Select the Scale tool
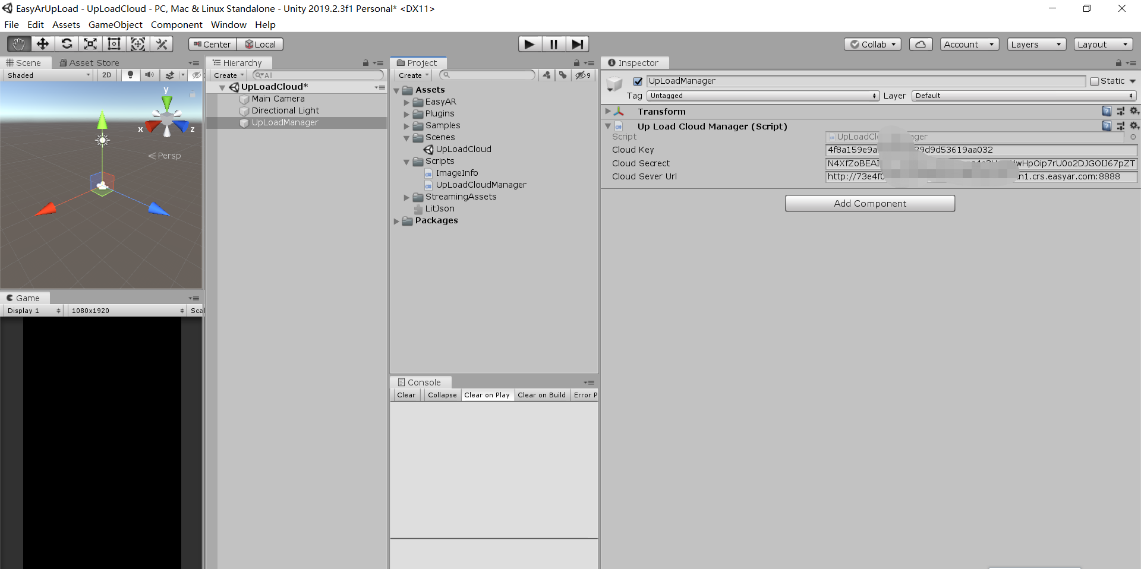 [x=90, y=44]
